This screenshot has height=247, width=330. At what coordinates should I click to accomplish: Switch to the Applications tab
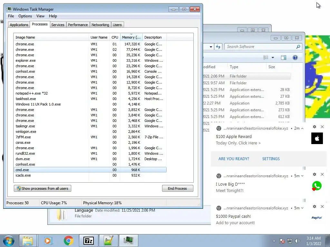click(19, 25)
